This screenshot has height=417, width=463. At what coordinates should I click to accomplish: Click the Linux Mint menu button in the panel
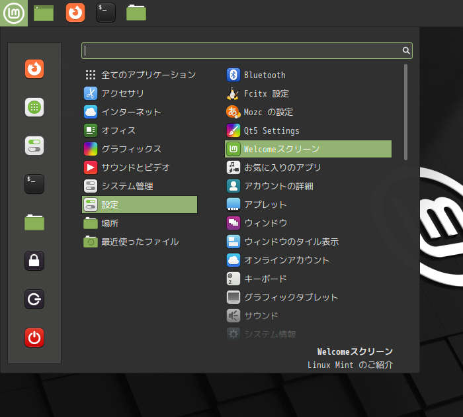pyautogui.click(x=14, y=13)
